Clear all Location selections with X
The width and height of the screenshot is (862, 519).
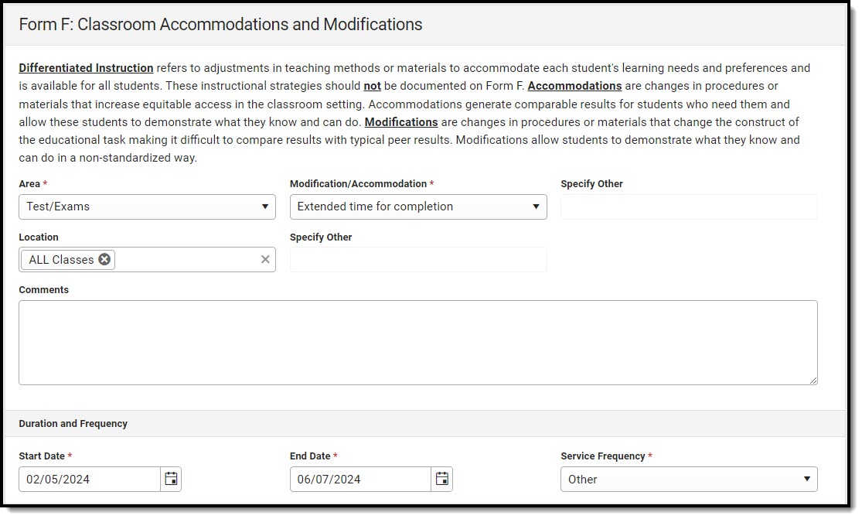point(265,260)
